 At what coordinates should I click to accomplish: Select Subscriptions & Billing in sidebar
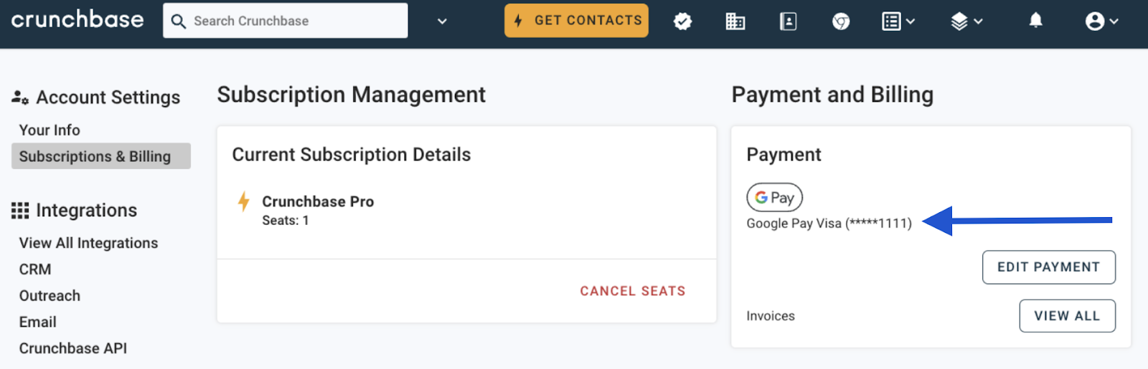pos(95,156)
